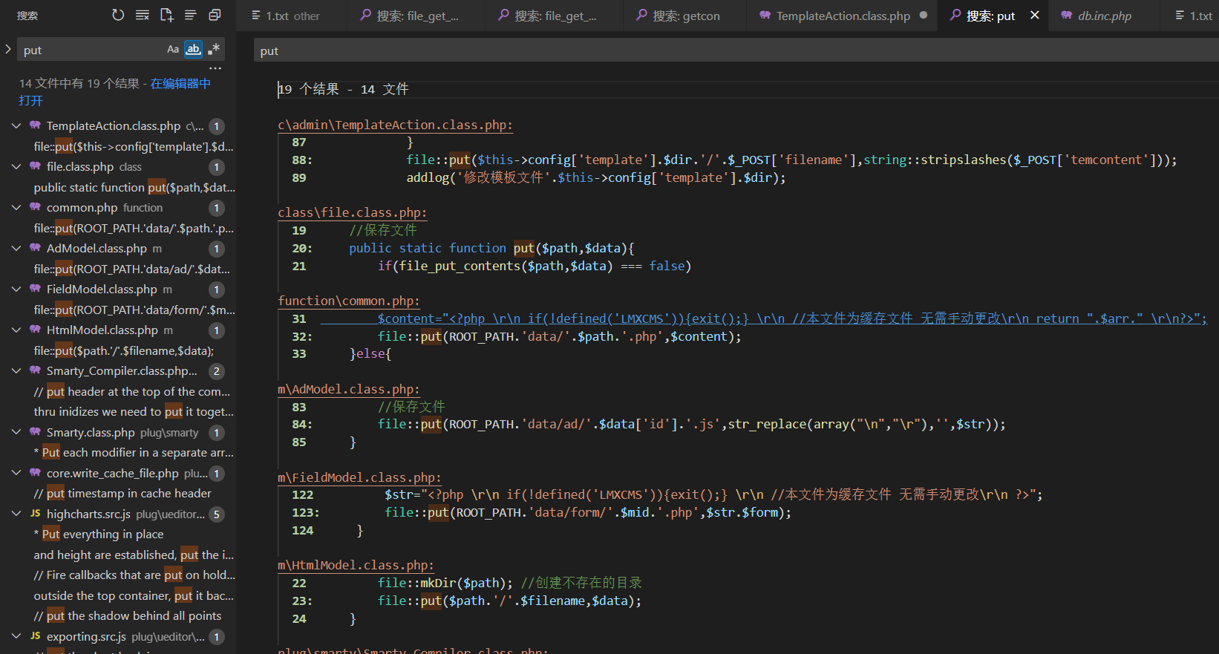Click search icon on 搜索: put tab
The height and width of the screenshot is (654, 1219).
point(955,15)
